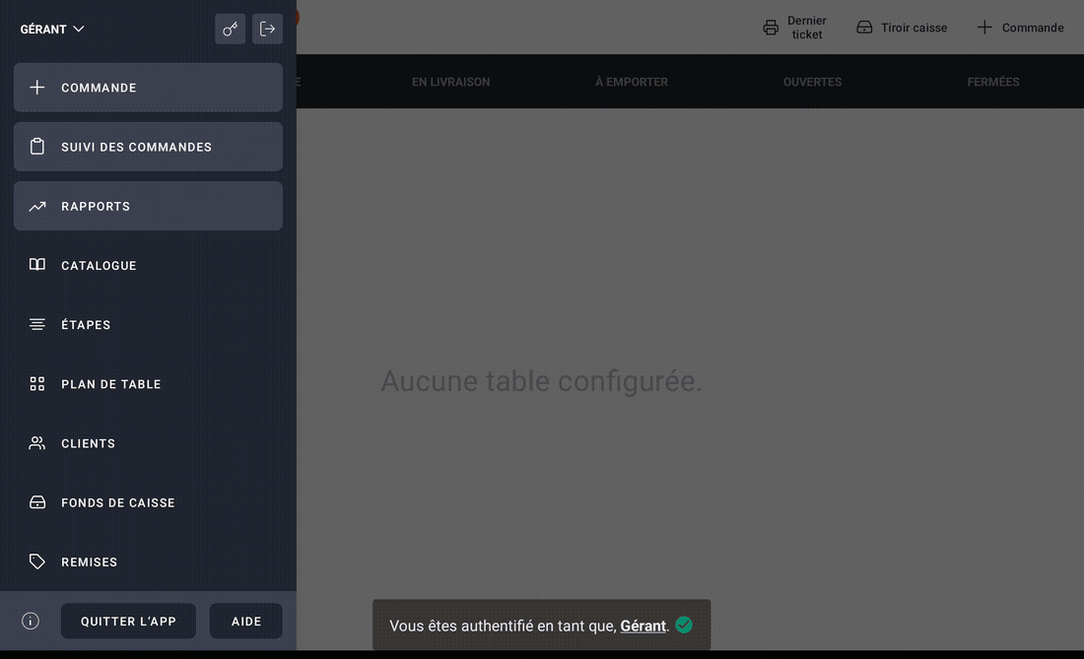The height and width of the screenshot is (659, 1084).
Task: Click the logout icon button
Action: pyautogui.click(x=267, y=29)
